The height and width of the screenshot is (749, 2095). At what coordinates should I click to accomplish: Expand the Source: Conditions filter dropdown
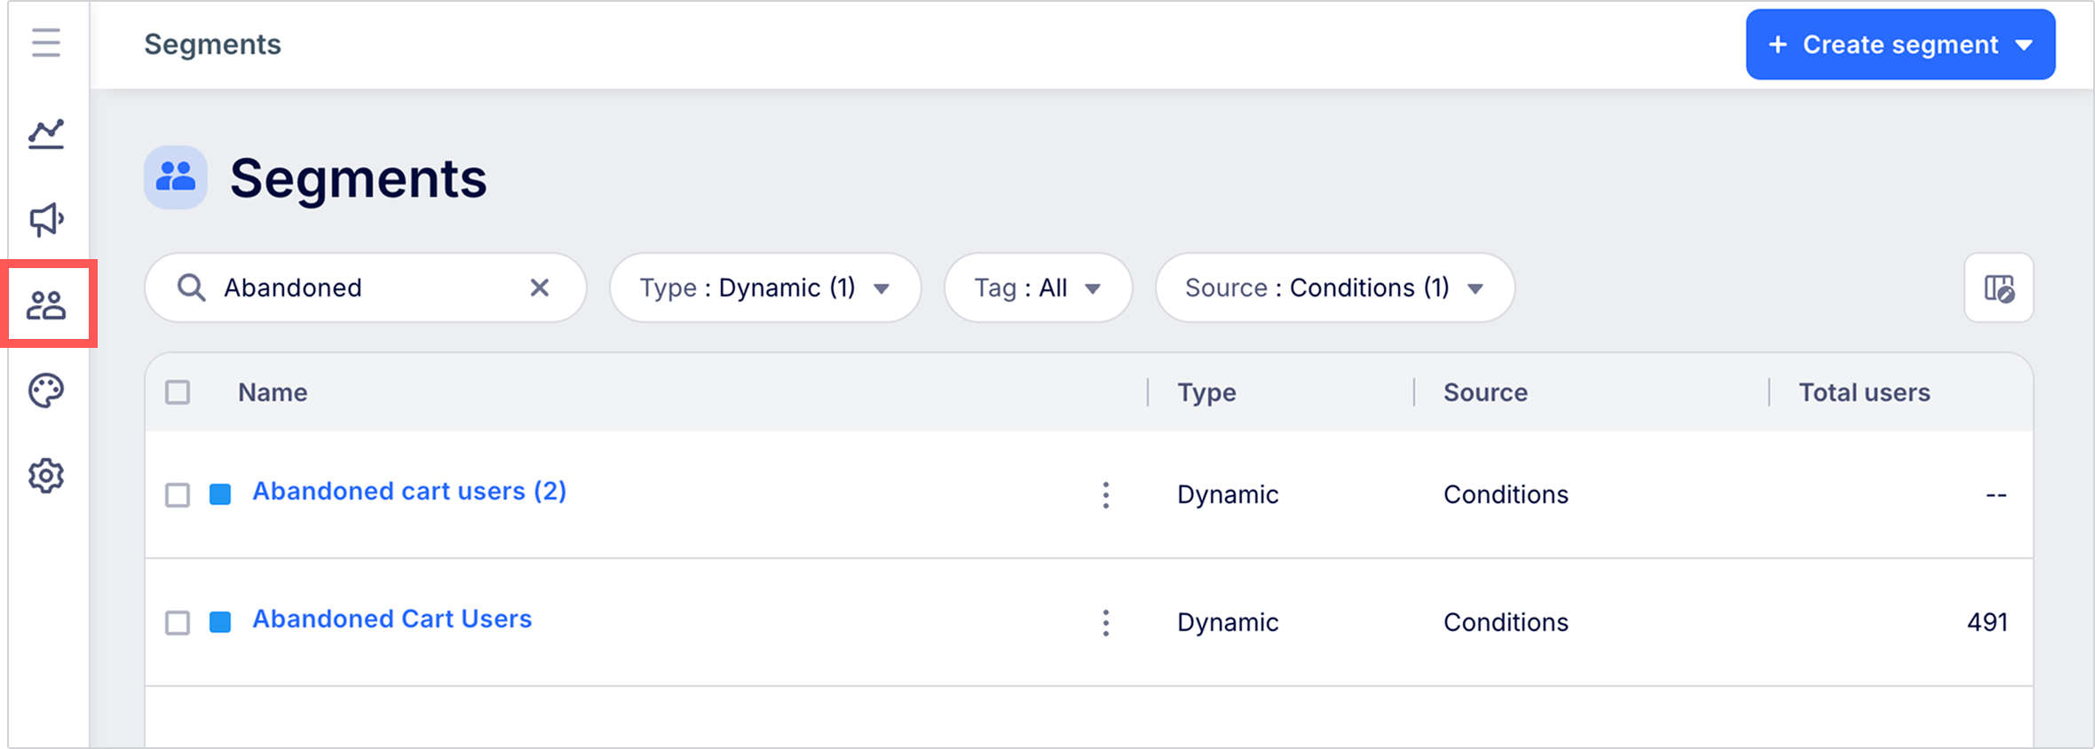point(1334,288)
